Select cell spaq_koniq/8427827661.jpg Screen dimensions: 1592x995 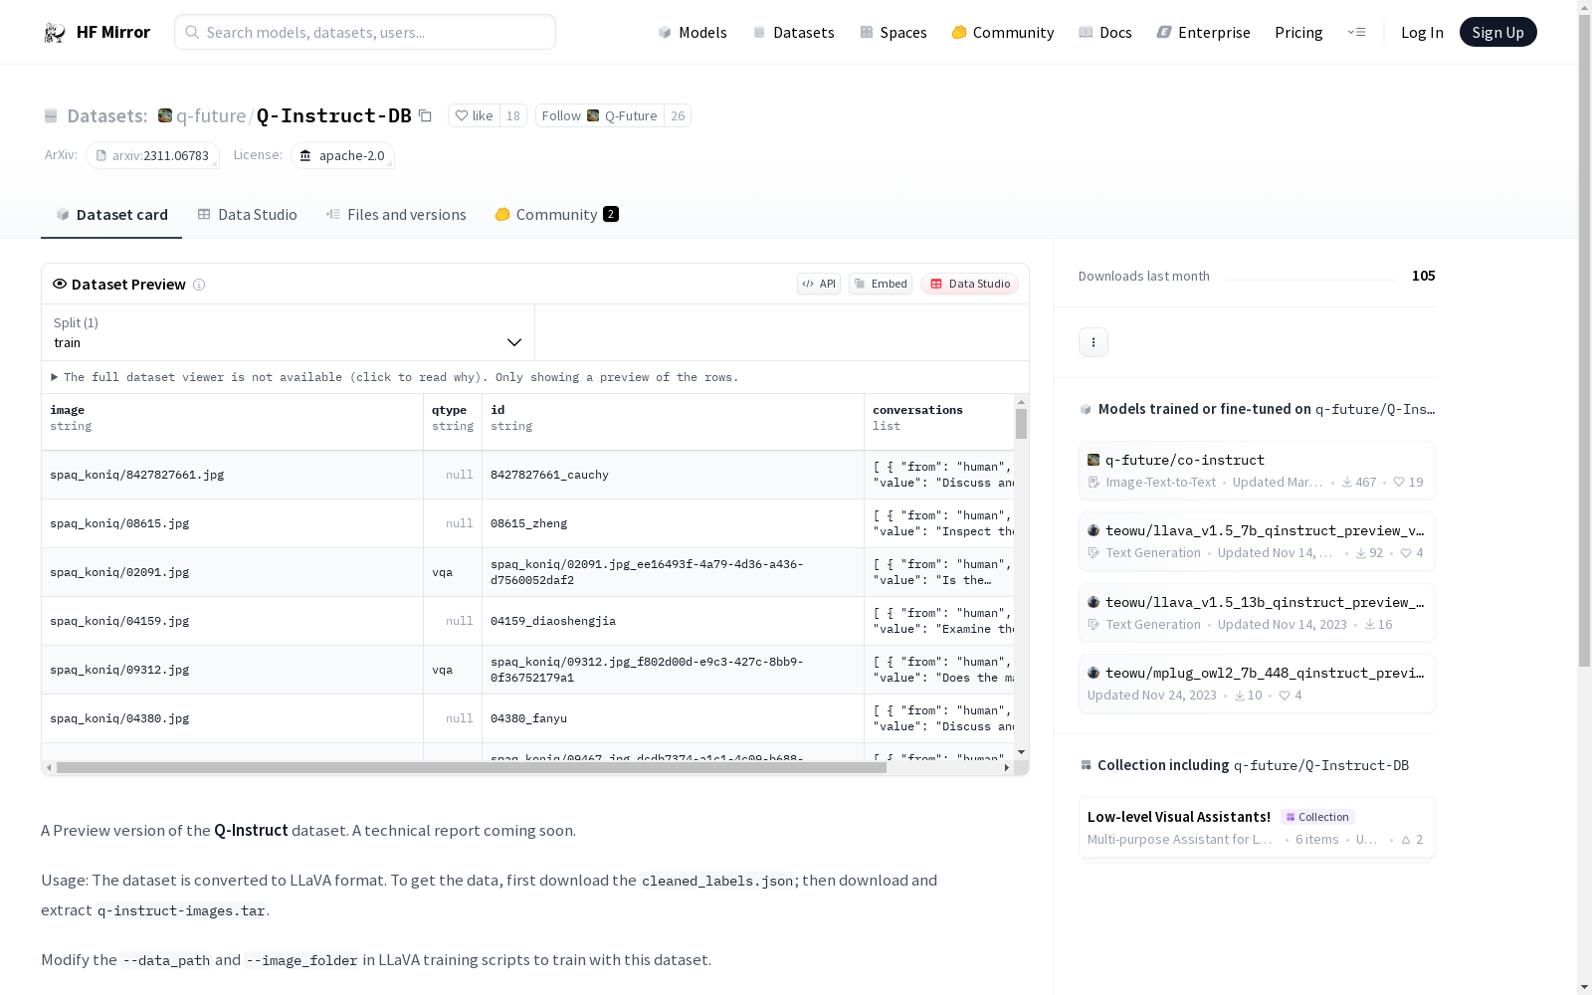233,475
